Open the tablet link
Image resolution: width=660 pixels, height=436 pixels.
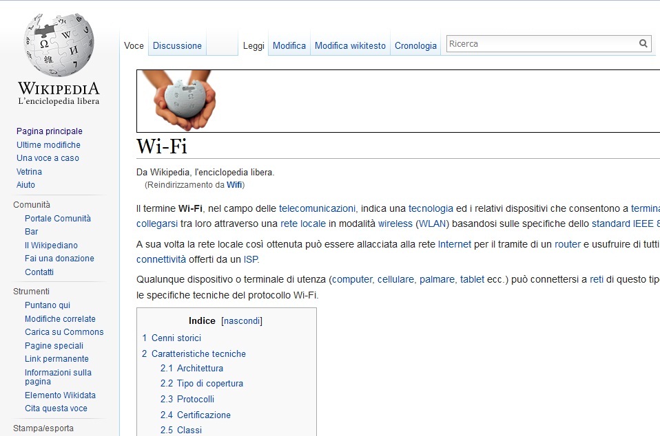point(473,280)
